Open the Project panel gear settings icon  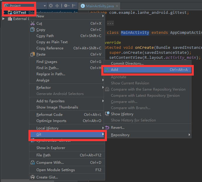point(66,6)
